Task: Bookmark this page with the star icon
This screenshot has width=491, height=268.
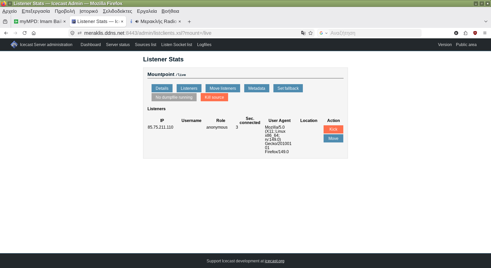Action: (311, 33)
